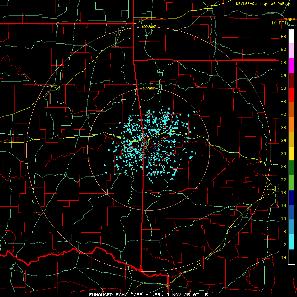297x297 pixels.
Task: Select the bright red swatch in the legend
Action: pos(291,95)
